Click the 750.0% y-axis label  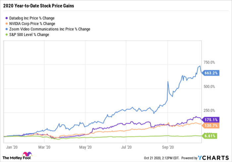tap(209, 62)
